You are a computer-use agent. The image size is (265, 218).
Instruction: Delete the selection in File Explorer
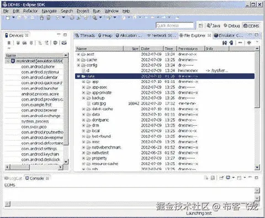pyautogui.click(x=240, y=42)
